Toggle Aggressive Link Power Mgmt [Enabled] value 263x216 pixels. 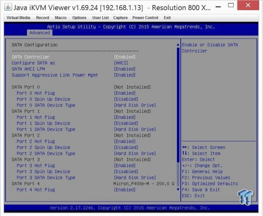pos(125,75)
